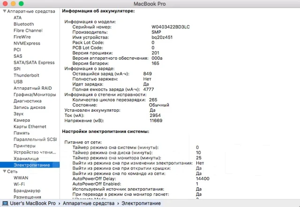Image resolution: width=300 pixels, height=207 pixels.
Task: Select Камера in the sidebar
Action: (22, 120)
